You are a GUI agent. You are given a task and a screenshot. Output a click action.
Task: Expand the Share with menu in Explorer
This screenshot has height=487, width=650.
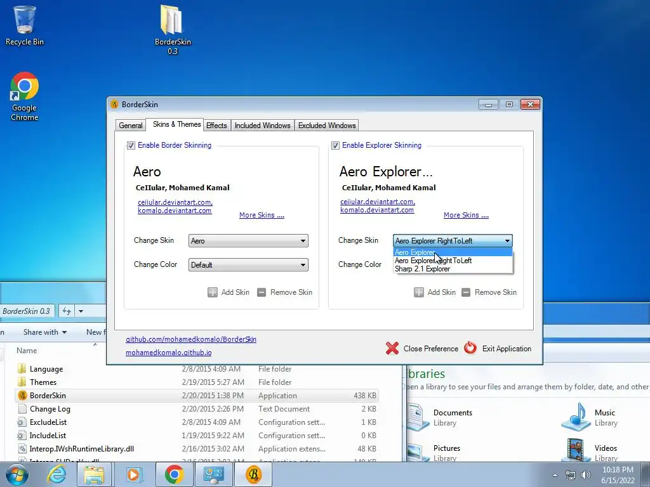coord(45,332)
